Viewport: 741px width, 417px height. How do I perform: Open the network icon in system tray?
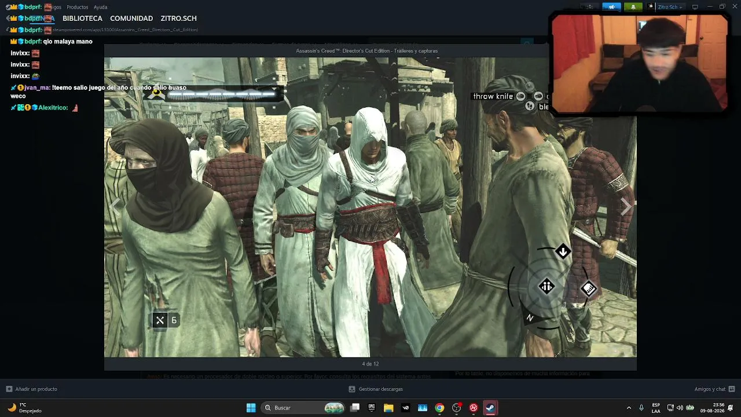[670, 408]
